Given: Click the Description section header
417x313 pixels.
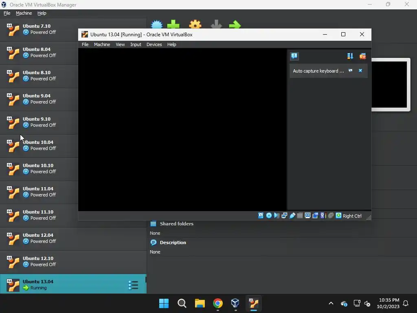Looking at the screenshot, I should [173, 242].
